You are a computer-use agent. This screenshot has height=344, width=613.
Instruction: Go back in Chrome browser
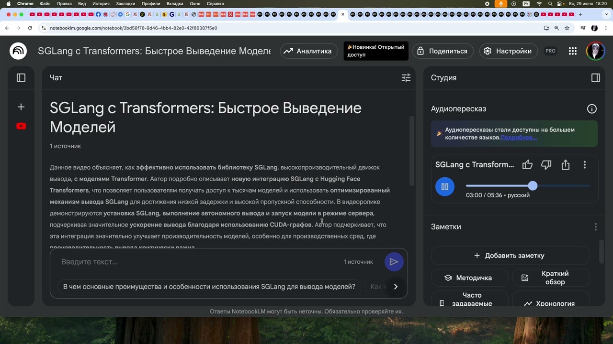[x=7, y=28]
